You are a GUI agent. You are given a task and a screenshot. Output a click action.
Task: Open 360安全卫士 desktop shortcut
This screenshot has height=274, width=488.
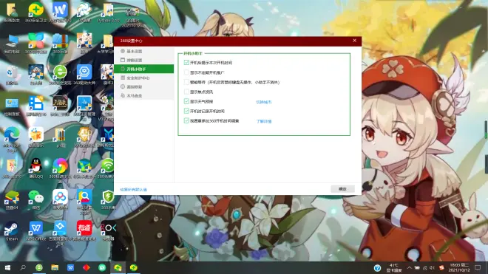pos(35,12)
